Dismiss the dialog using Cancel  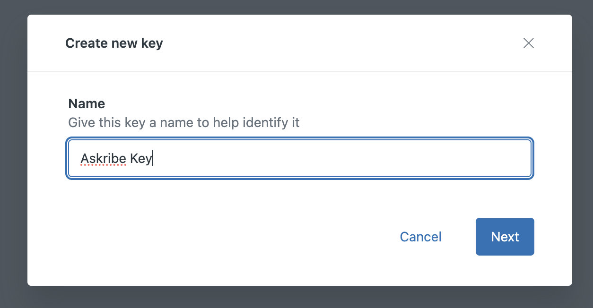420,237
